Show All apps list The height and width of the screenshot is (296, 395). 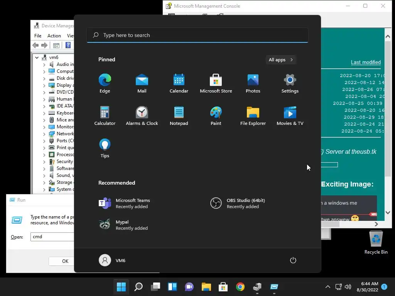[x=281, y=60]
